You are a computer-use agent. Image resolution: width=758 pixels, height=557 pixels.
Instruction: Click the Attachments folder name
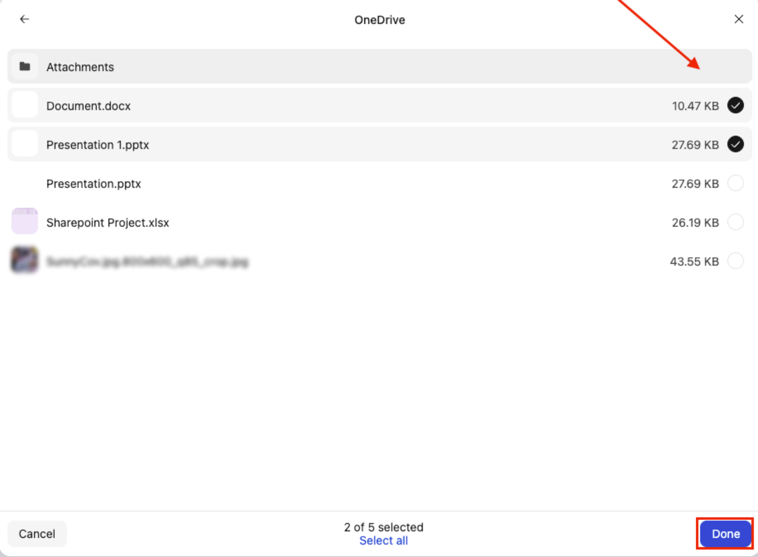pos(80,67)
